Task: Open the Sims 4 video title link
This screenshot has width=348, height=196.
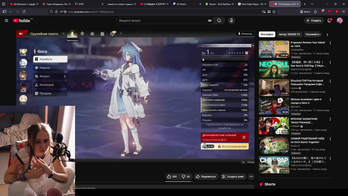Action: (x=306, y=101)
